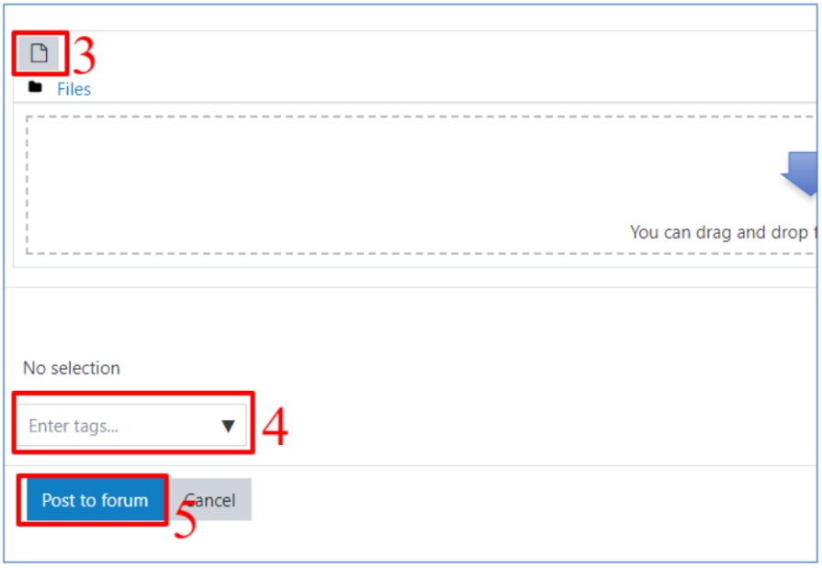Click the blue drop arrow icon
Screen dimensions: 822x568
pos(802,173)
